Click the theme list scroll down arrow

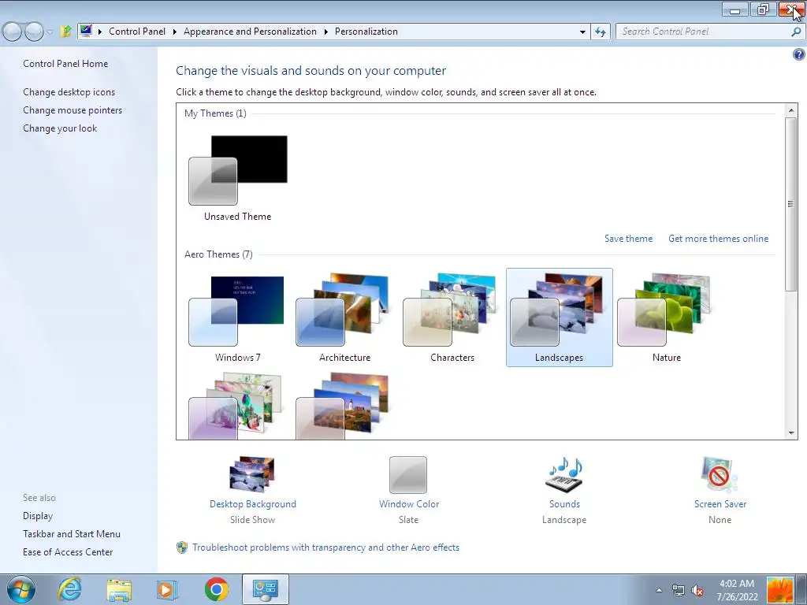pos(791,433)
